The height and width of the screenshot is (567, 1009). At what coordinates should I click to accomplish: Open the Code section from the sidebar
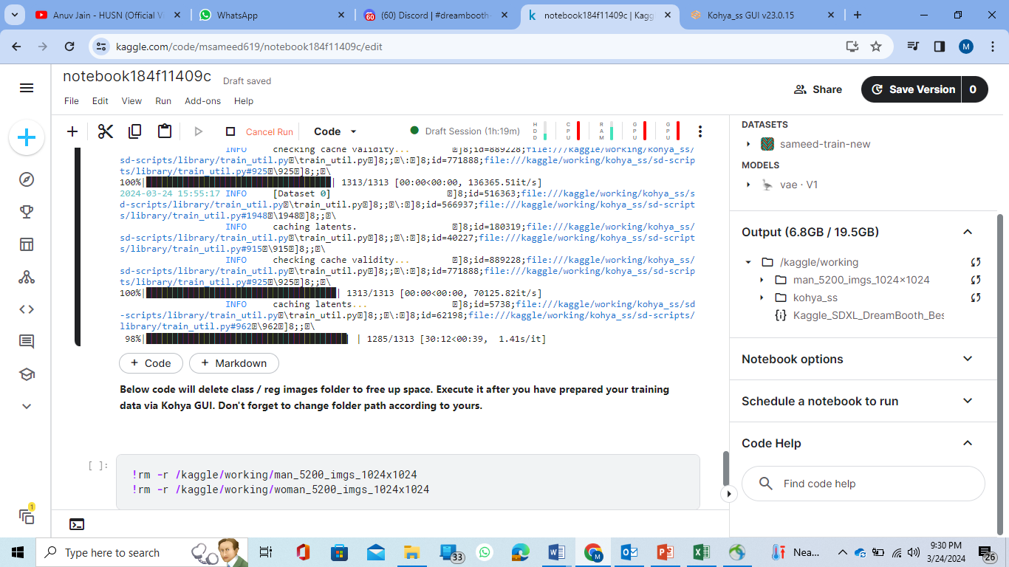(x=27, y=309)
